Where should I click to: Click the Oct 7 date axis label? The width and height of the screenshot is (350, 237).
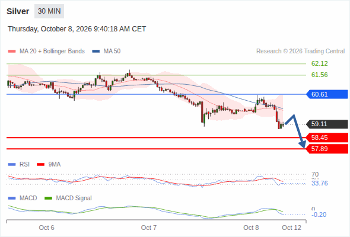tap(149, 228)
